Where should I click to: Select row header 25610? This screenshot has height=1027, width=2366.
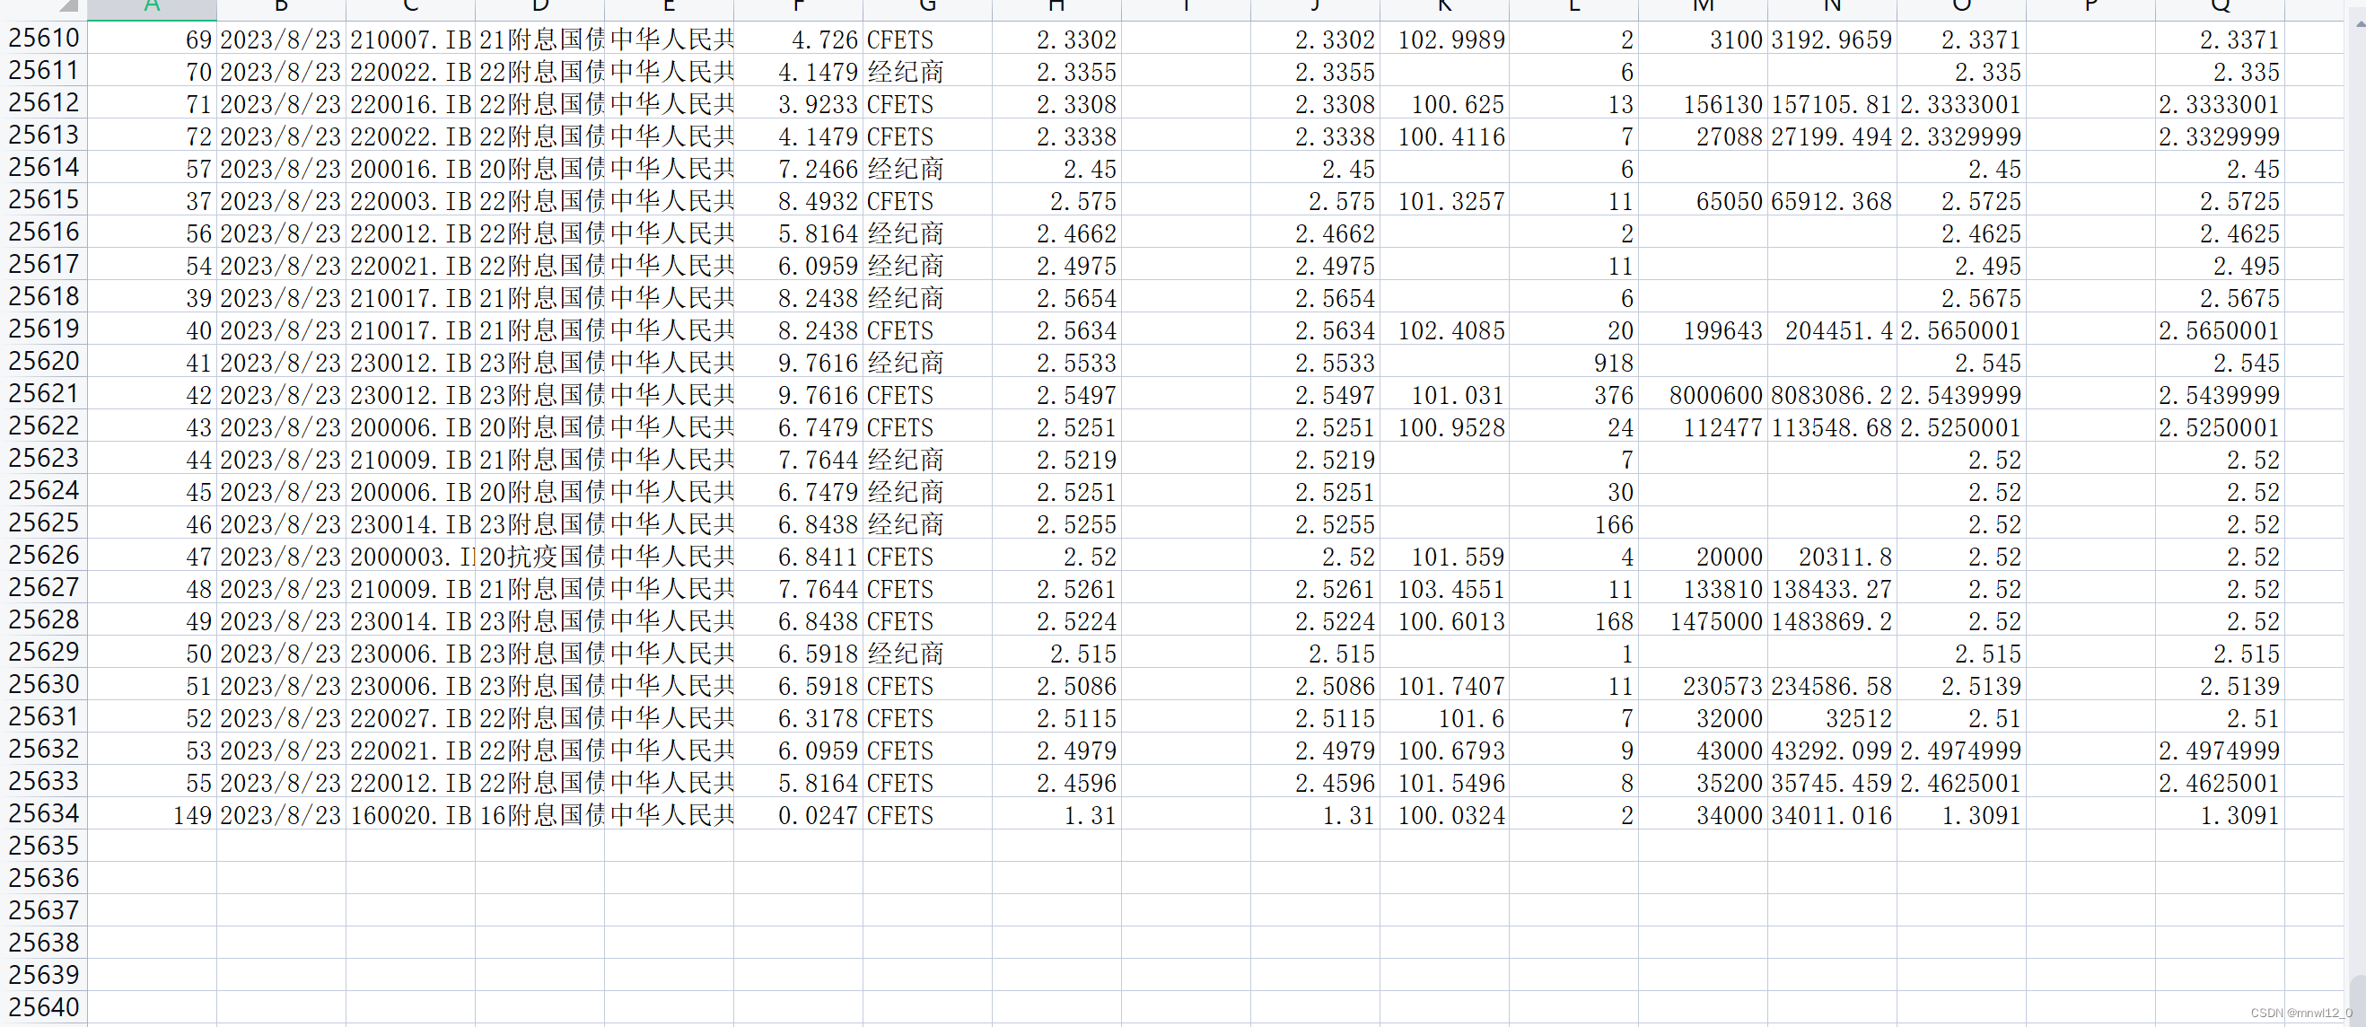43,39
